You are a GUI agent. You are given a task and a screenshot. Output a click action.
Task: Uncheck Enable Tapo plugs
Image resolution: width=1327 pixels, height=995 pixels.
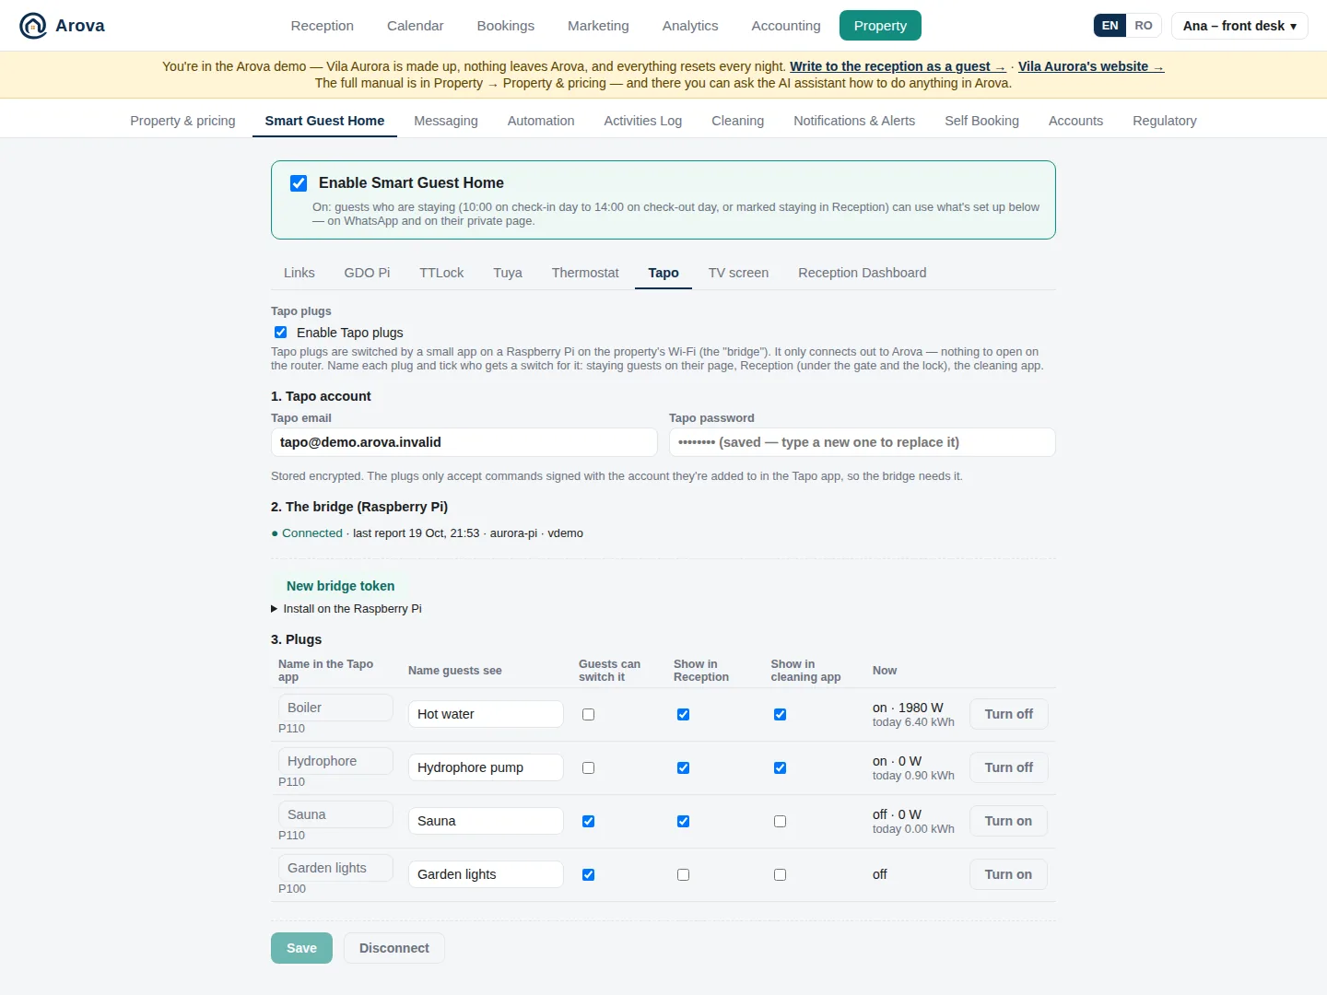click(x=280, y=333)
